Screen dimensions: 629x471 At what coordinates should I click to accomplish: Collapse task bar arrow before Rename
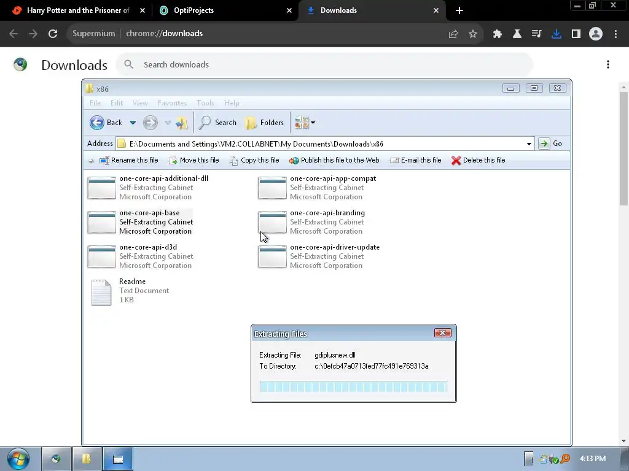(91, 161)
